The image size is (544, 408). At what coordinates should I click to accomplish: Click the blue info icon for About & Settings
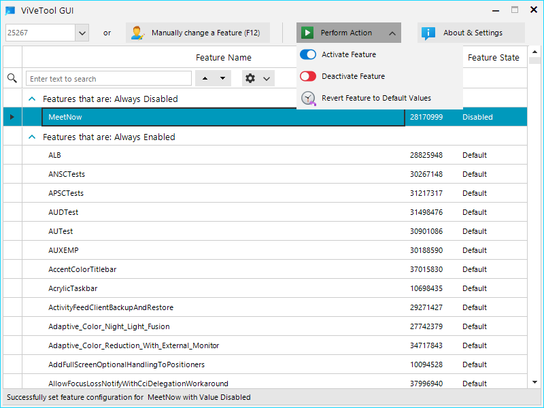point(428,33)
